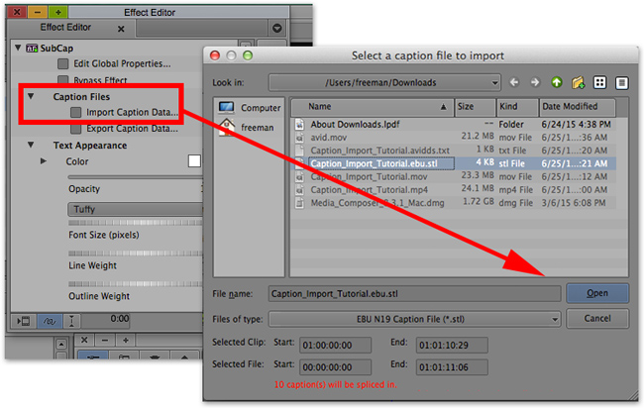Click the plus button in the lower timeline bar
The width and height of the screenshot is (644, 408).
(126, 341)
